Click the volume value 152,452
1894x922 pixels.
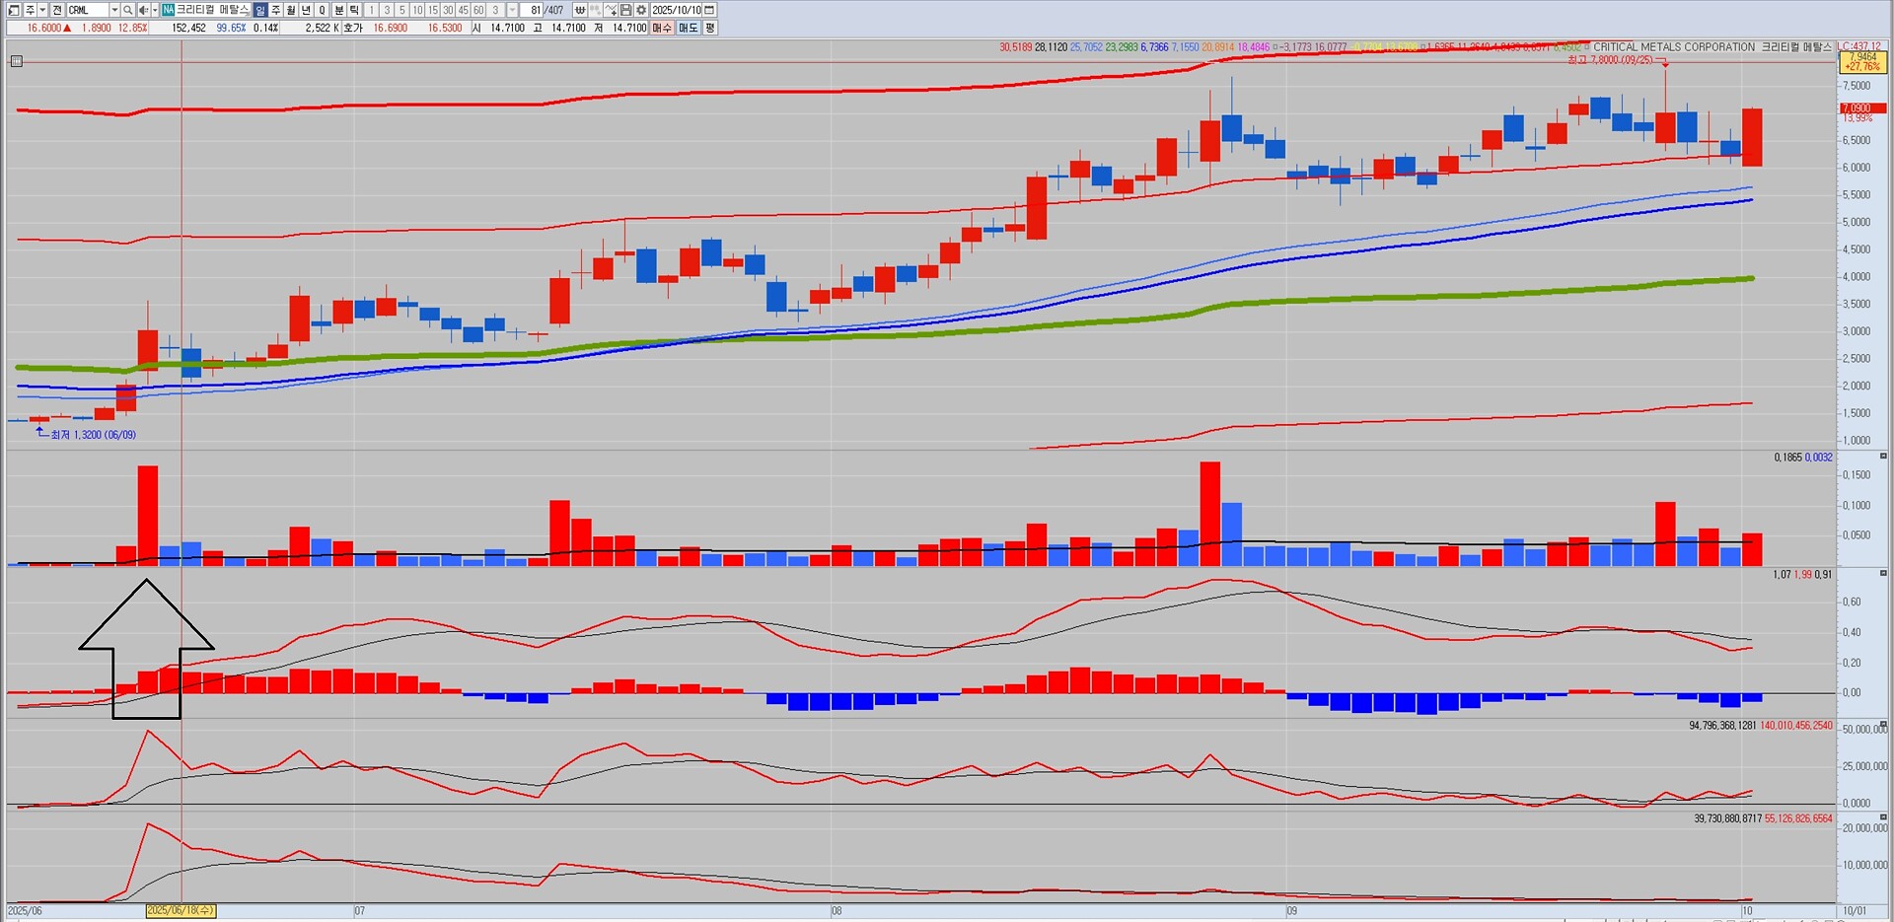188,28
